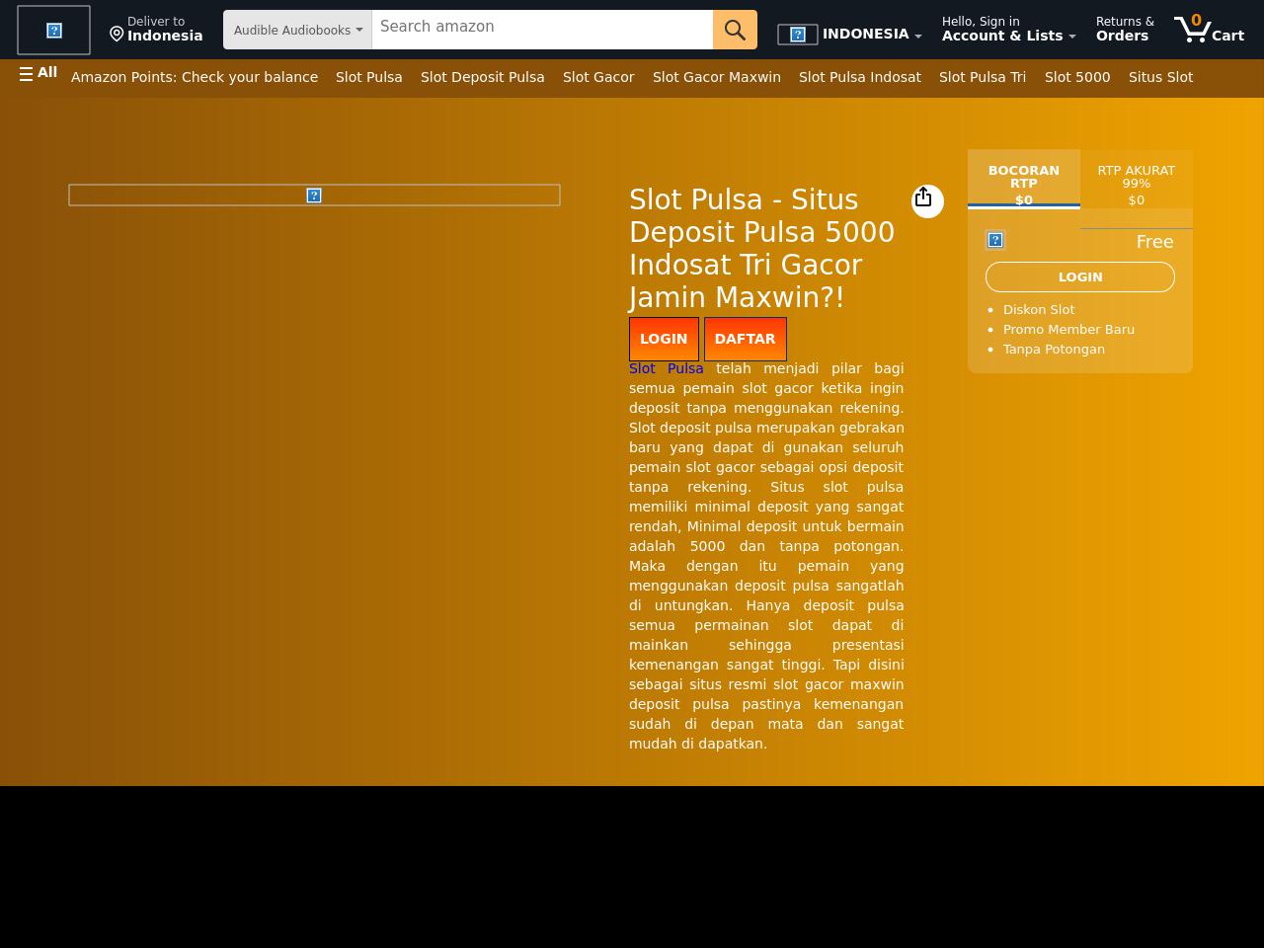Click the broken image icon next to Free
This screenshot has width=1264, height=948.
click(x=995, y=240)
